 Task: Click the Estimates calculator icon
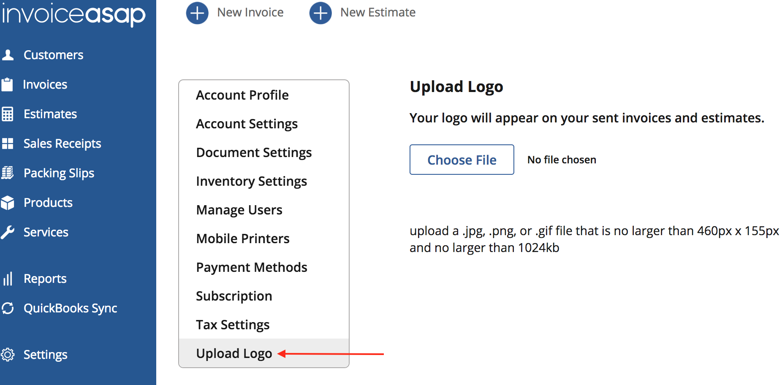click(7, 114)
